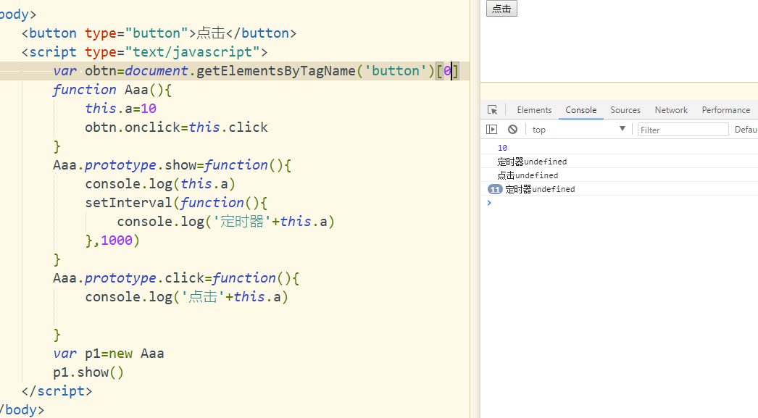Screen dimensions: 758x418
Task: Click the console prompt arrow
Action: (x=489, y=203)
